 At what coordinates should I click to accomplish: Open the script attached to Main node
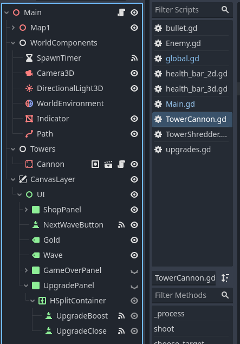pos(121,12)
